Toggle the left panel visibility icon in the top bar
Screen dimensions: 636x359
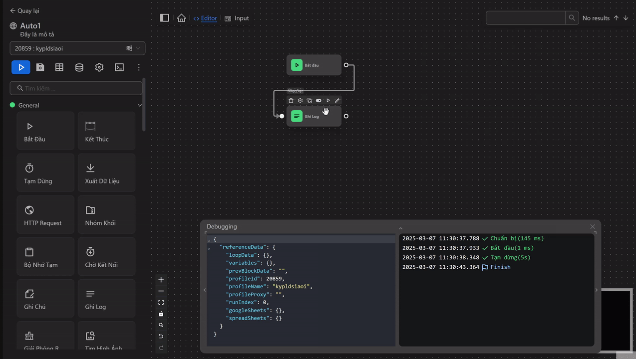(x=164, y=17)
